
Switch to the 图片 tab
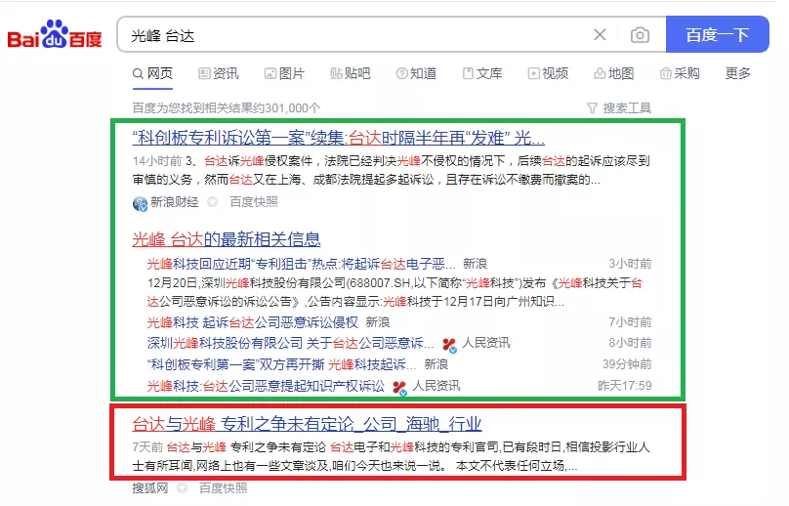(x=284, y=73)
